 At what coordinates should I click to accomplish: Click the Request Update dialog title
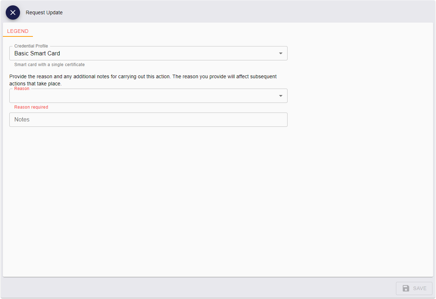tap(44, 13)
